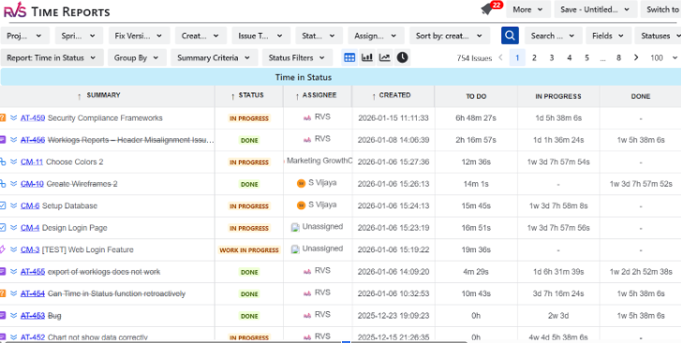Click the To Do column header

point(476,96)
